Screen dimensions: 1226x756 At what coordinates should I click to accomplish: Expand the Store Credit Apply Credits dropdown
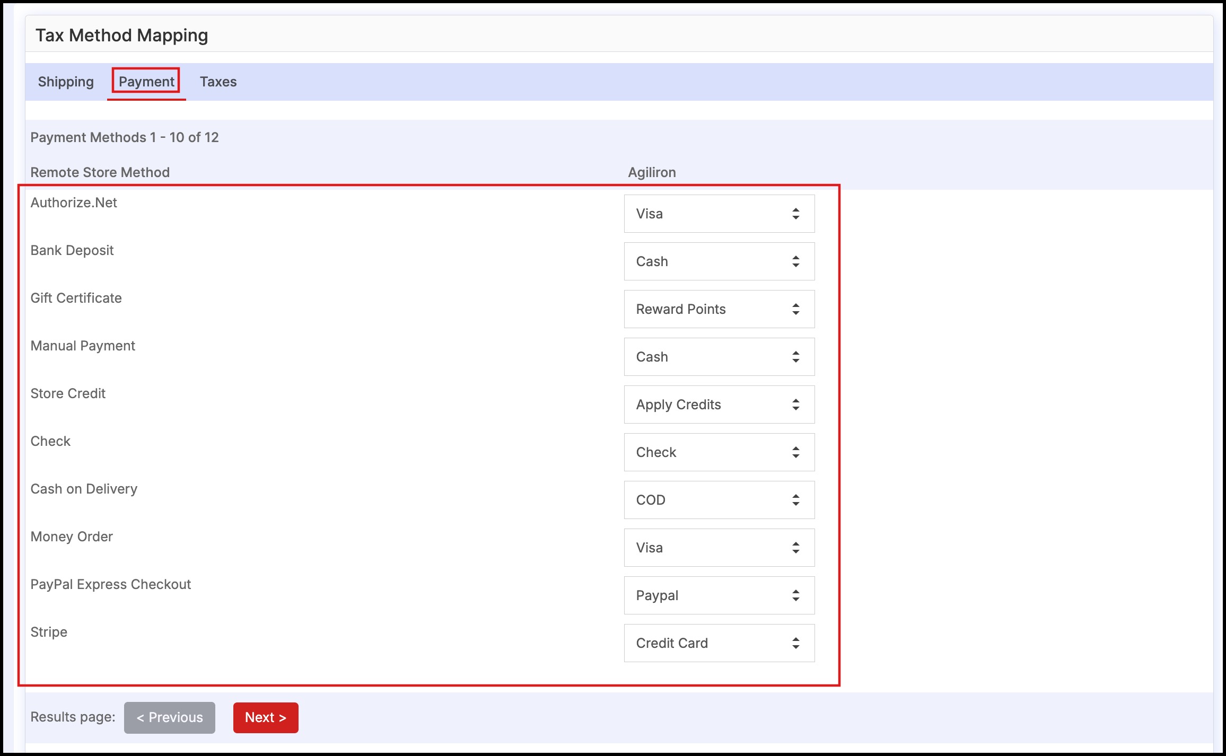(x=719, y=405)
